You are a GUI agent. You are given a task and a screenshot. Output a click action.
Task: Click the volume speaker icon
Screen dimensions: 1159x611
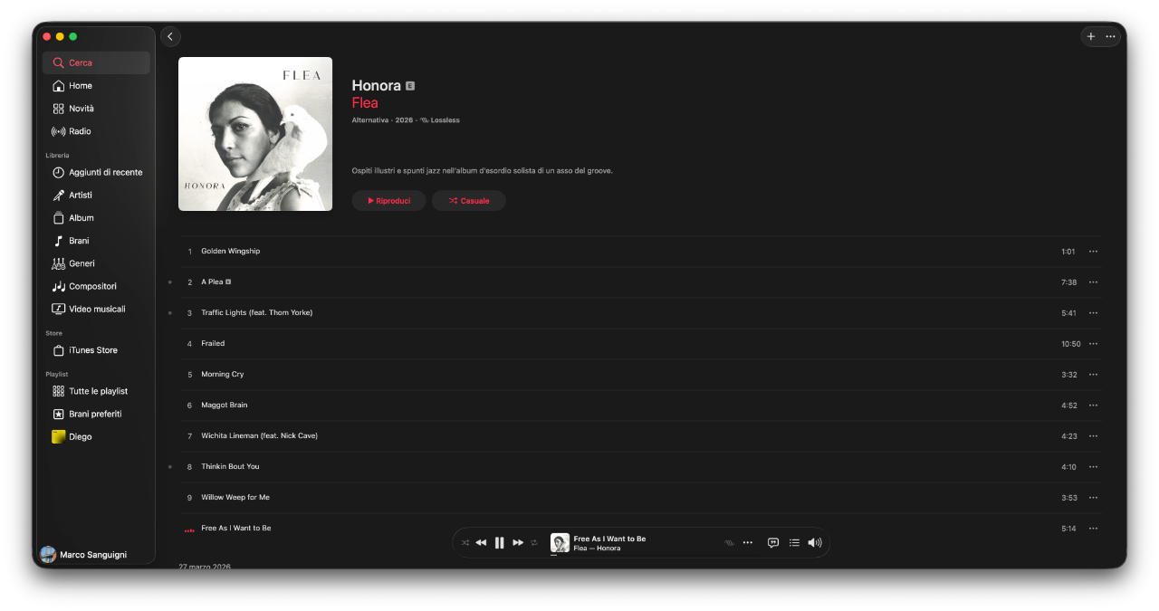[815, 542]
